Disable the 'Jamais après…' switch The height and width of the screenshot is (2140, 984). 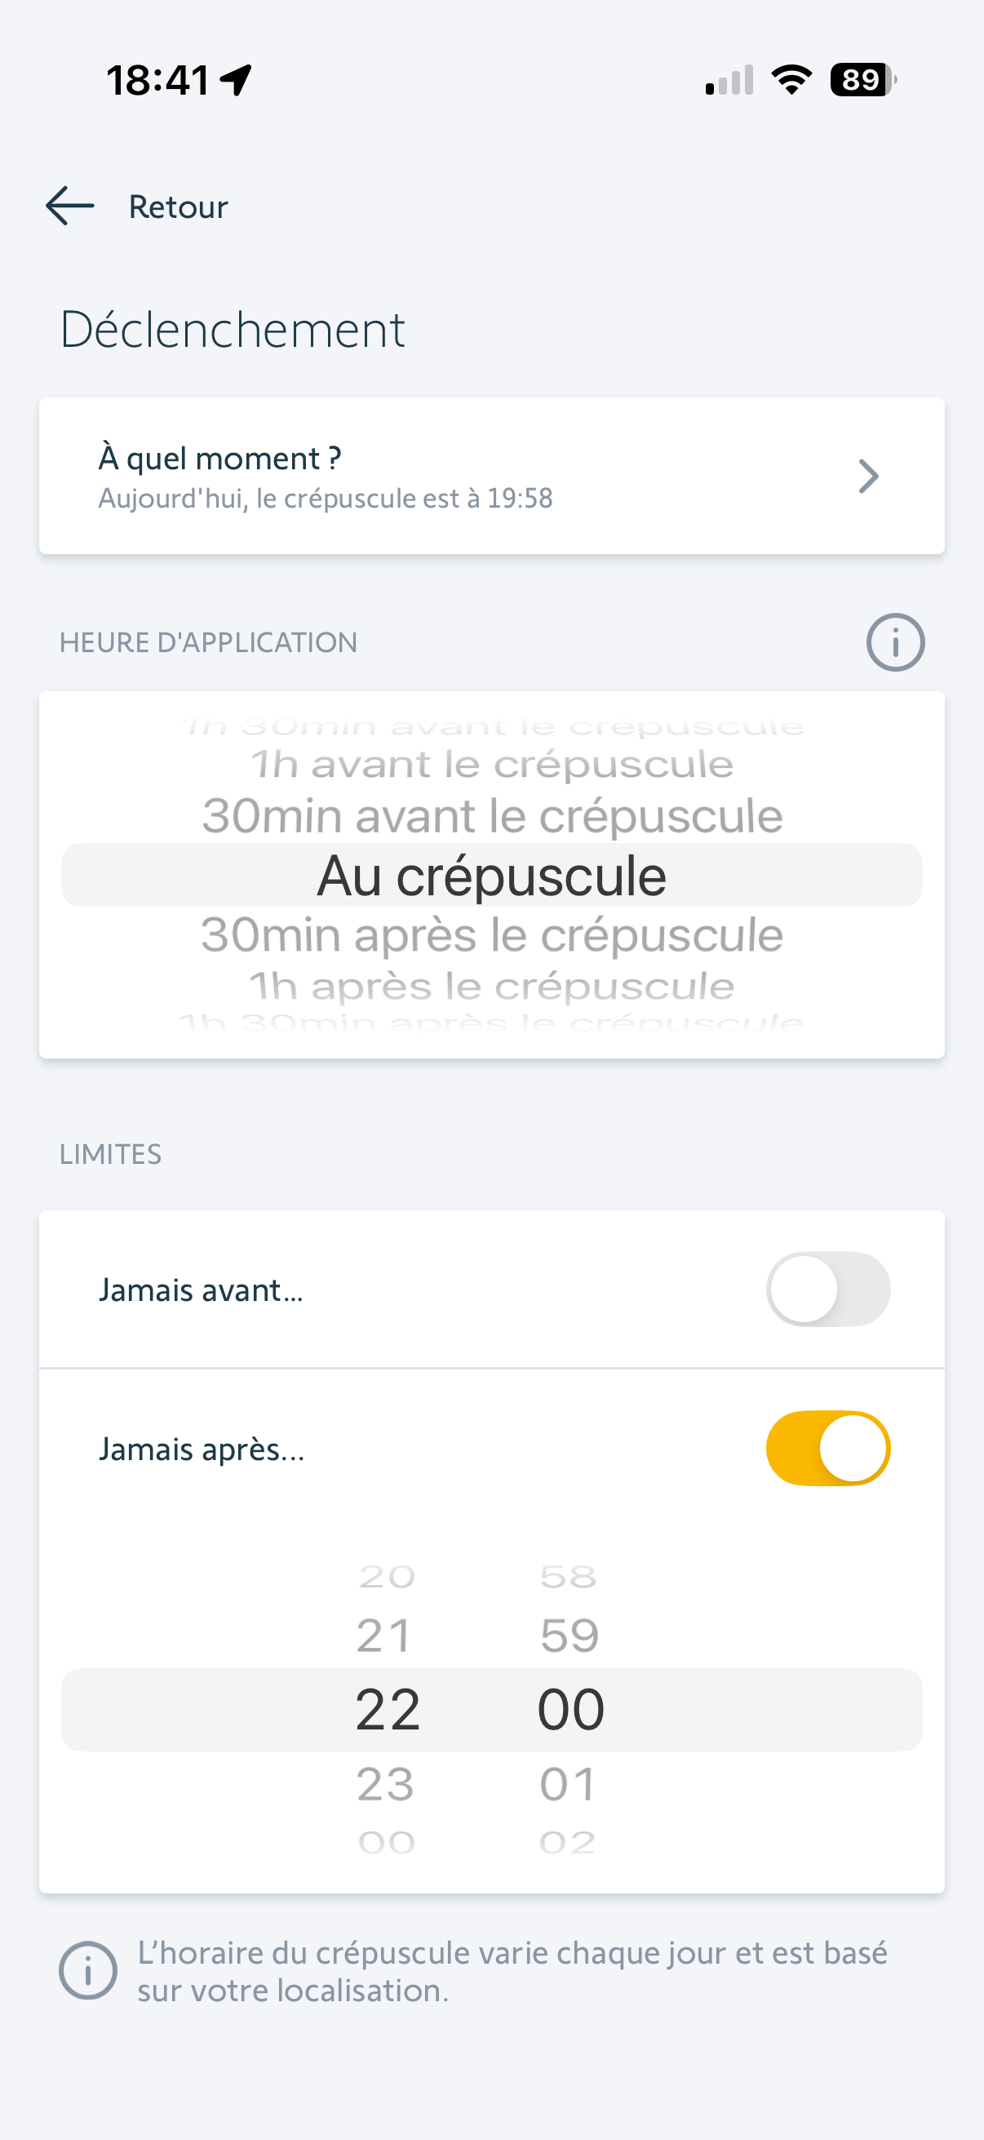click(x=827, y=1448)
